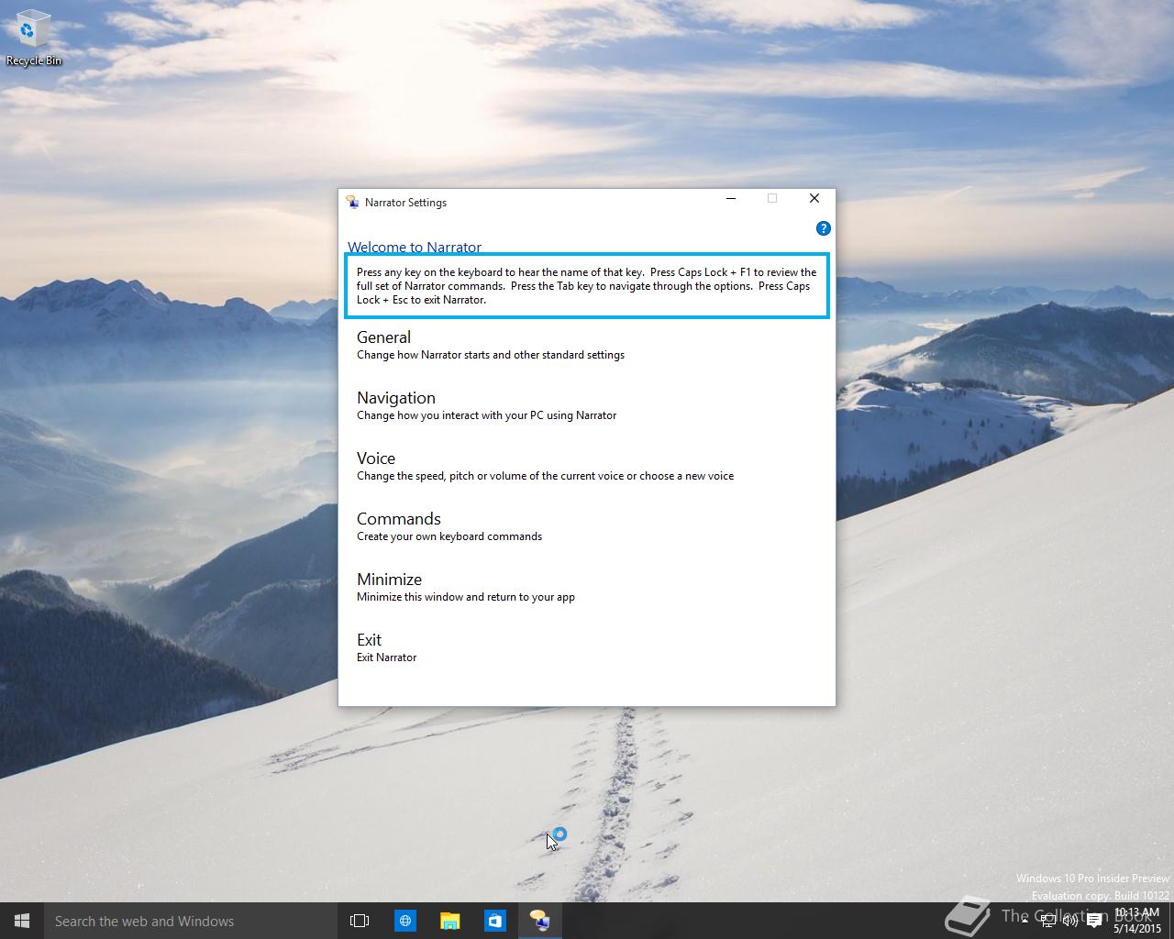Image resolution: width=1174 pixels, height=939 pixels.
Task: Select the Narrator taskbar icon
Action: [539, 921]
